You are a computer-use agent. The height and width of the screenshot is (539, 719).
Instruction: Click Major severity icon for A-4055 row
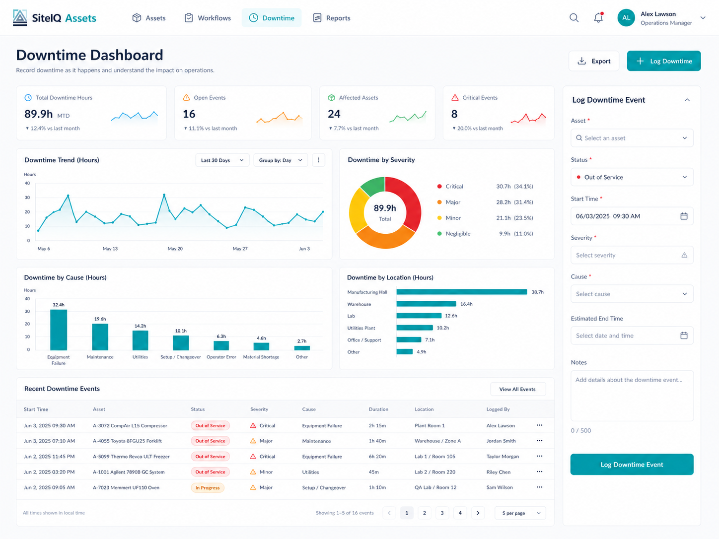(x=253, y=441)
